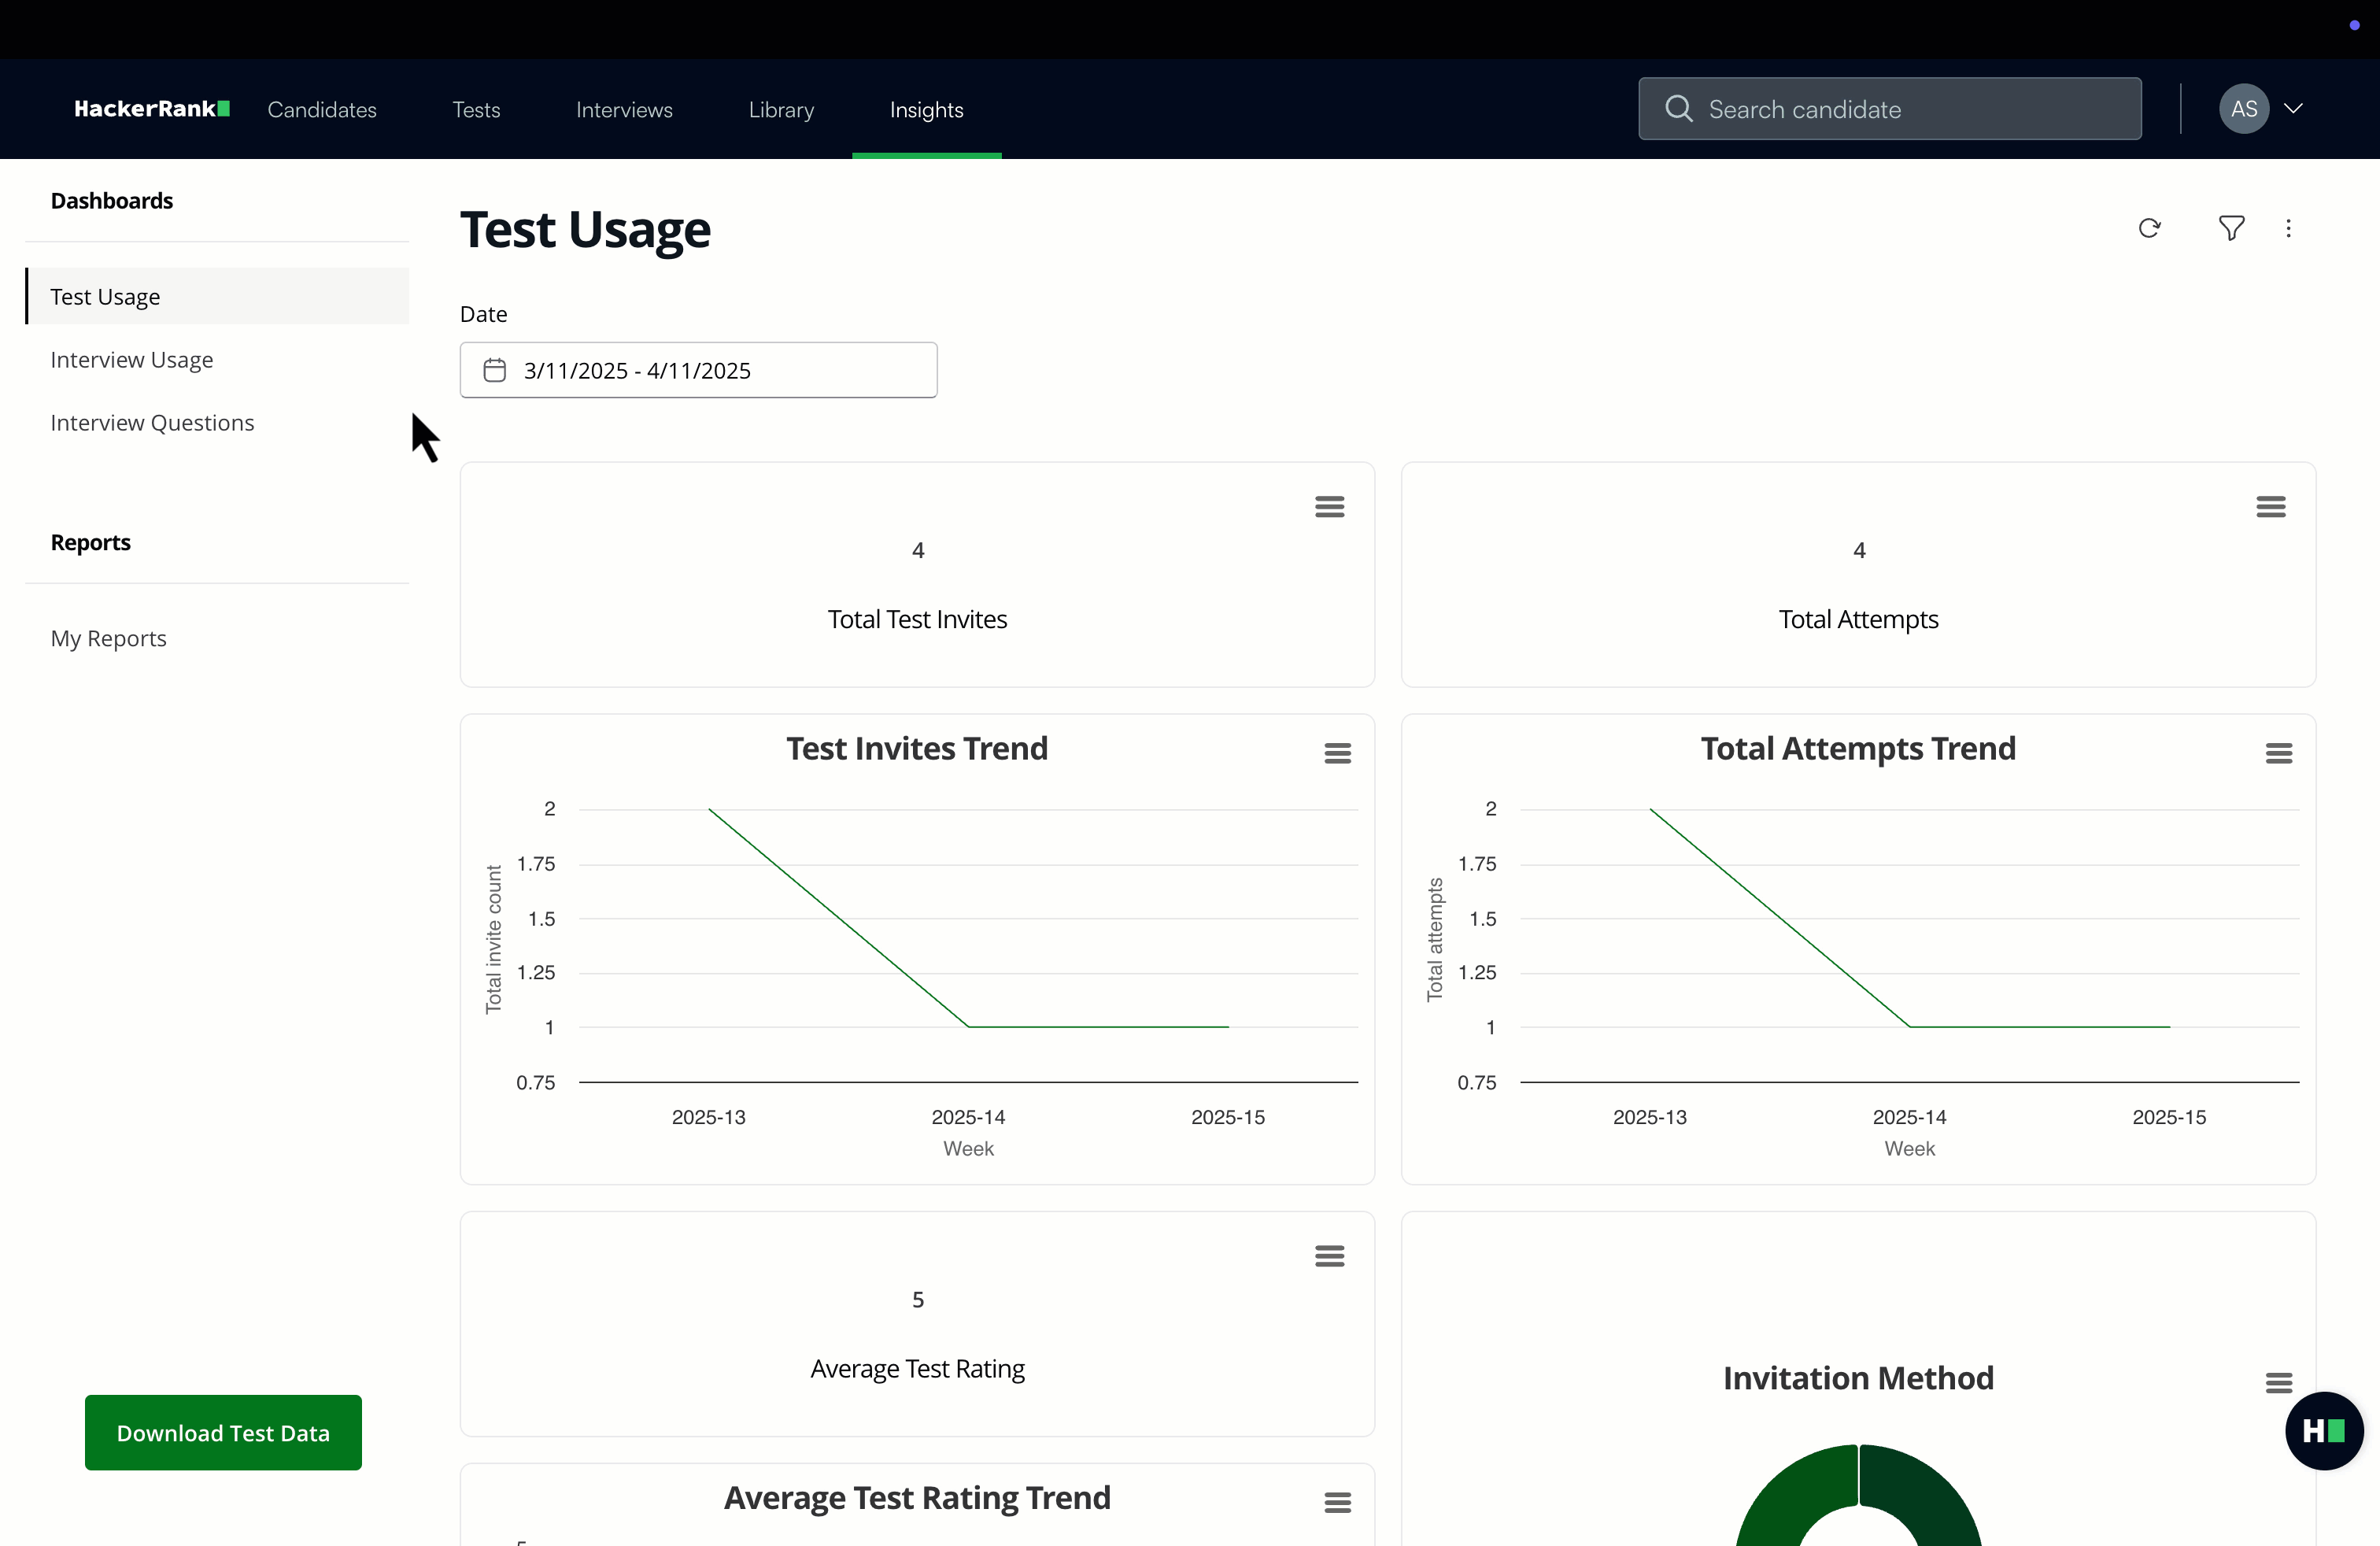Open the three-dot more options menu
This screenshot has height=1546, width=2380.
[2288, 229]
